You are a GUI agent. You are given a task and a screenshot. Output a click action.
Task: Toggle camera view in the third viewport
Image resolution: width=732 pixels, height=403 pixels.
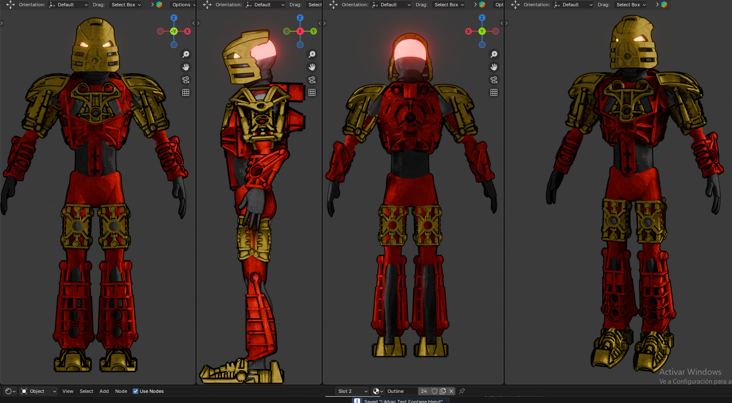pyautogui.click(x=494, y=80)
